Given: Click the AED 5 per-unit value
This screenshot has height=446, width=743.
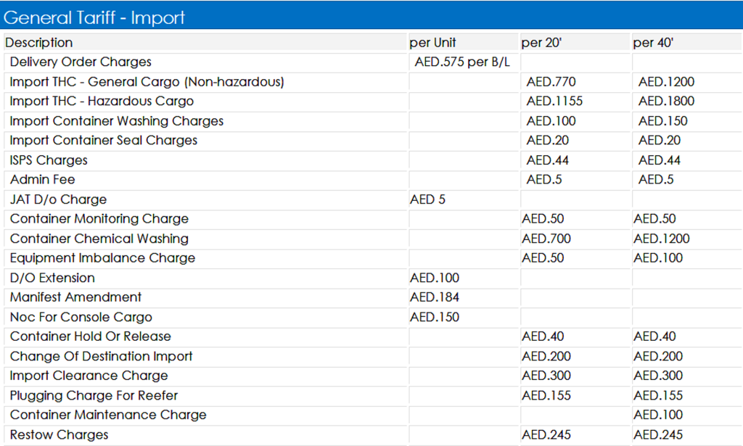Looking at the screenshot, I should (x=427, y=199).
